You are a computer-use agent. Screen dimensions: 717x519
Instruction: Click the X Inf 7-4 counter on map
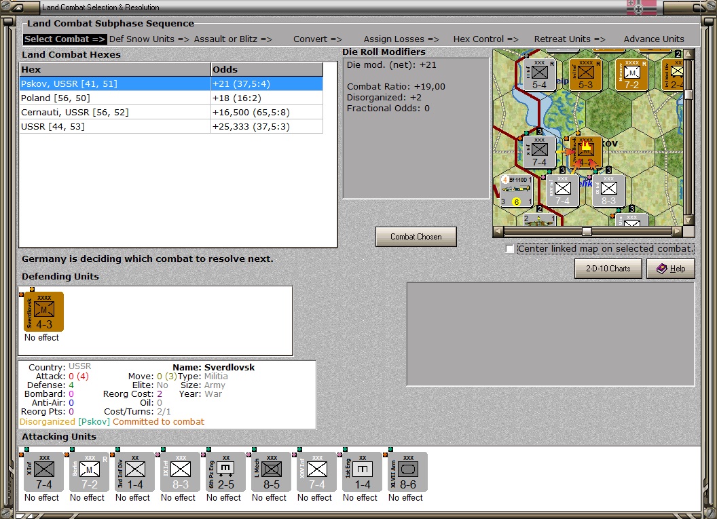pos(539,152)
